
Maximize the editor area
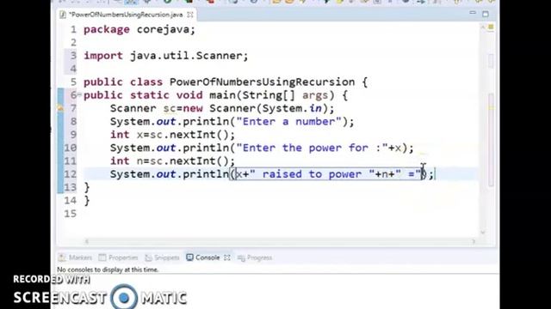point(486,14)
